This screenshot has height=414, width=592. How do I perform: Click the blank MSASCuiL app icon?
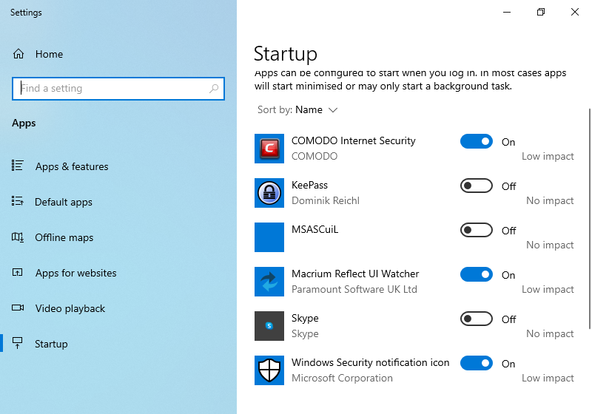click(269, 237)
